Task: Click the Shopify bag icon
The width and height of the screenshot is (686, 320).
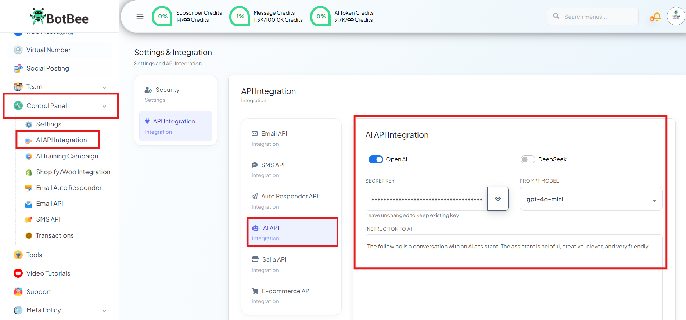Action: tap(29, 172)
